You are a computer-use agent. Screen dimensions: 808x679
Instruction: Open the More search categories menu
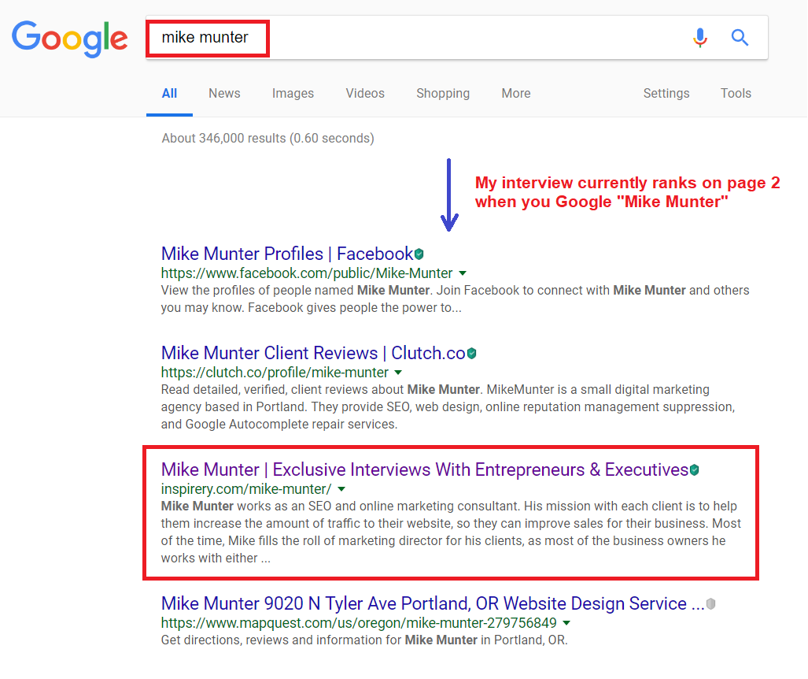click(x=516, y=94)
